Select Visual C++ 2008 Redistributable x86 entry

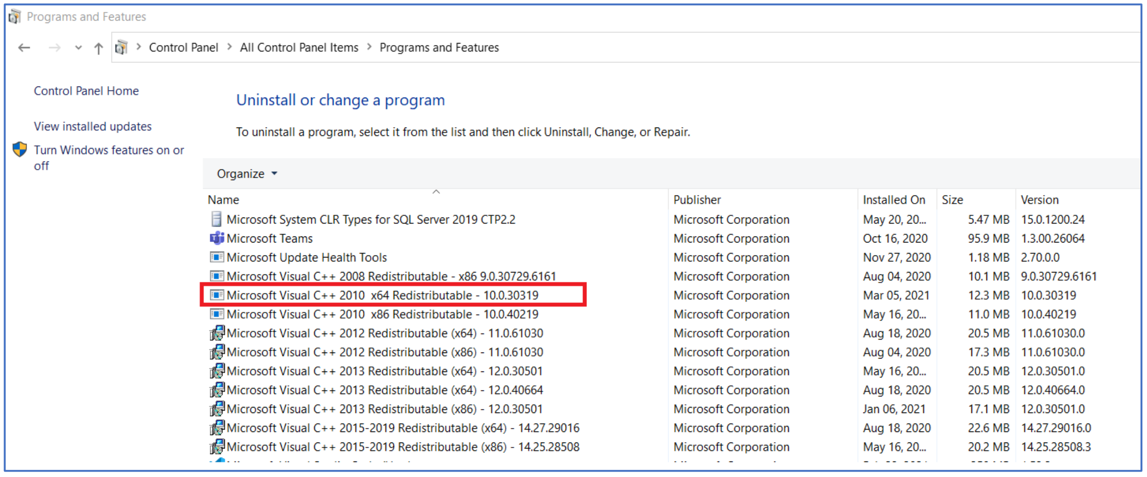391,276
